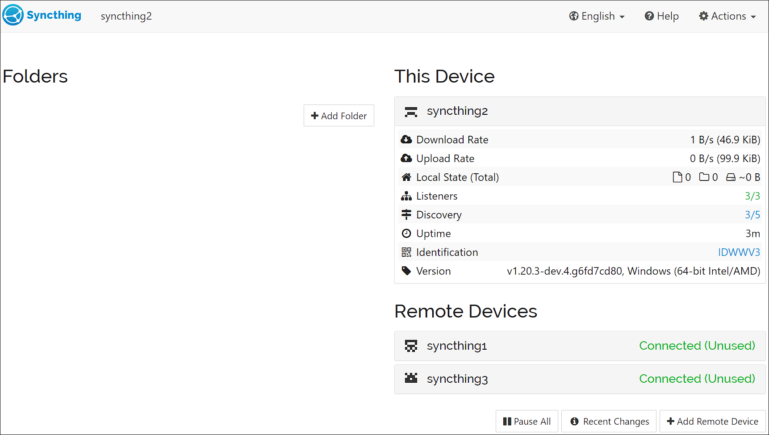Screen dimensions: 769x435
Task: Click the Local State home icon
Action: (x=407, y=177)
